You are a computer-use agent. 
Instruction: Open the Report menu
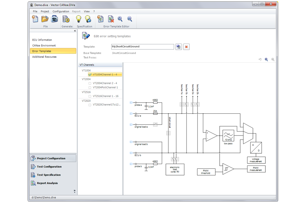[x=76, y=11]
